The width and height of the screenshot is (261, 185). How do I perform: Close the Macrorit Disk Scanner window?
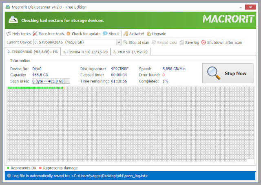[250, 7]
